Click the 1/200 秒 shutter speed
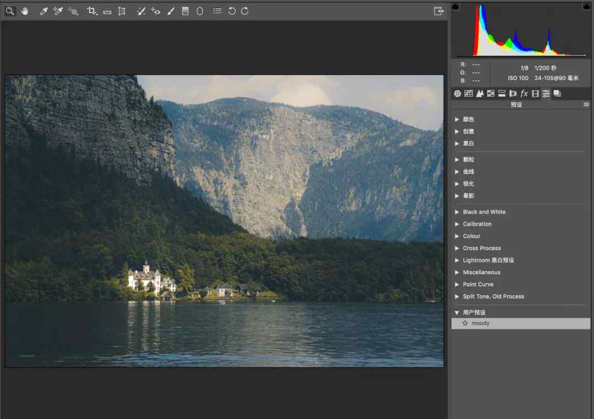The height and width of the screenshot is (419, 594). click(545, 68)
